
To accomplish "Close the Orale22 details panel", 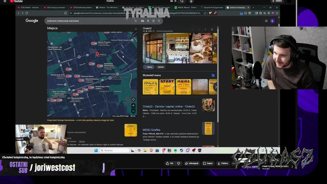I will [212, 29].
